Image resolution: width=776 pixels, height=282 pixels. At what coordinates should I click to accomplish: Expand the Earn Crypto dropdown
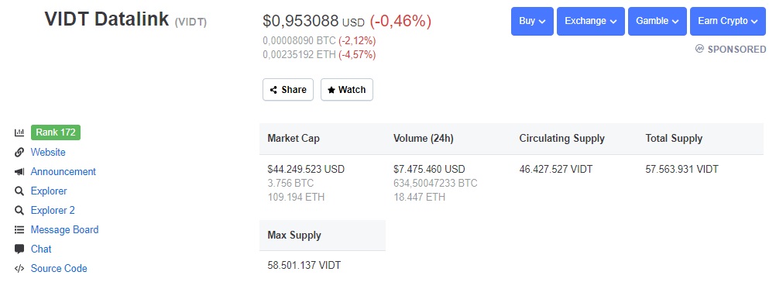pos(727,21)
